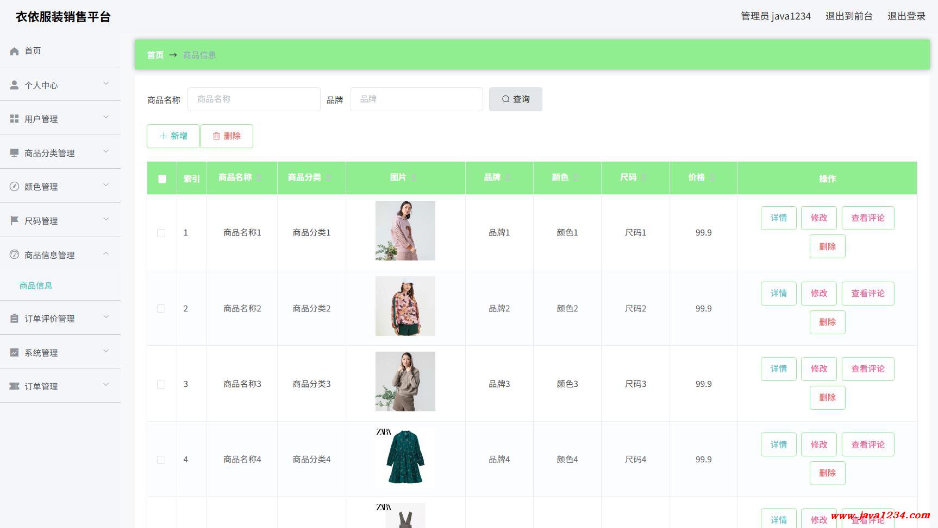Click the 新增 add button
Image resolution: width=938 pixels, height=528 pixels.
(x=173, y=136)
